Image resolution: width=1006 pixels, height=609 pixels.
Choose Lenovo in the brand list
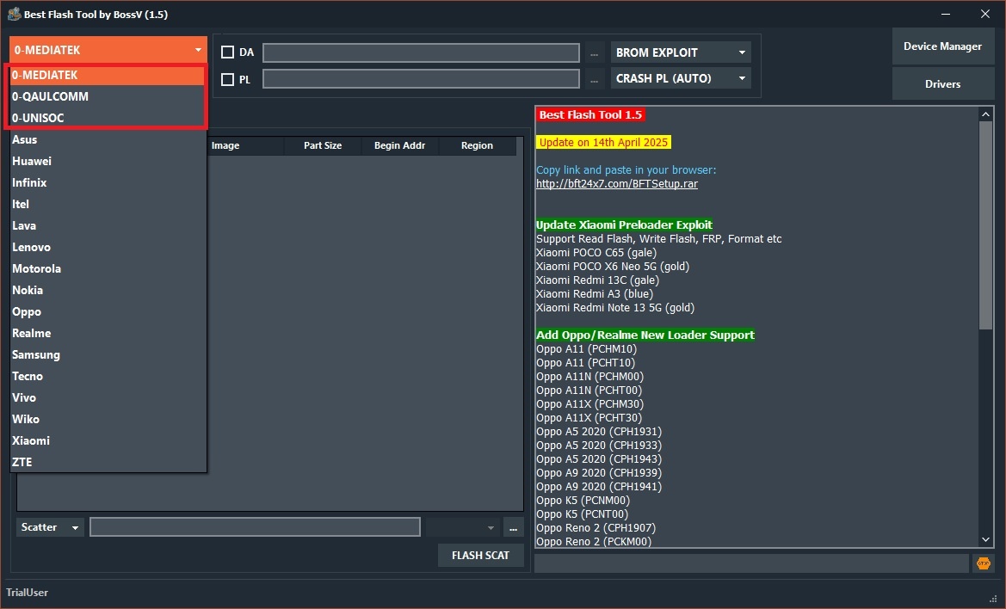point(108,247)
